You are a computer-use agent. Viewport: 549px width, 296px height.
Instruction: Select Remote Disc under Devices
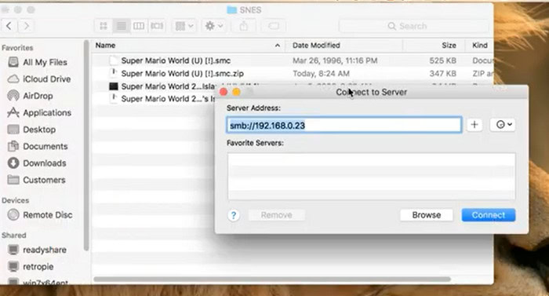(48, 215)
